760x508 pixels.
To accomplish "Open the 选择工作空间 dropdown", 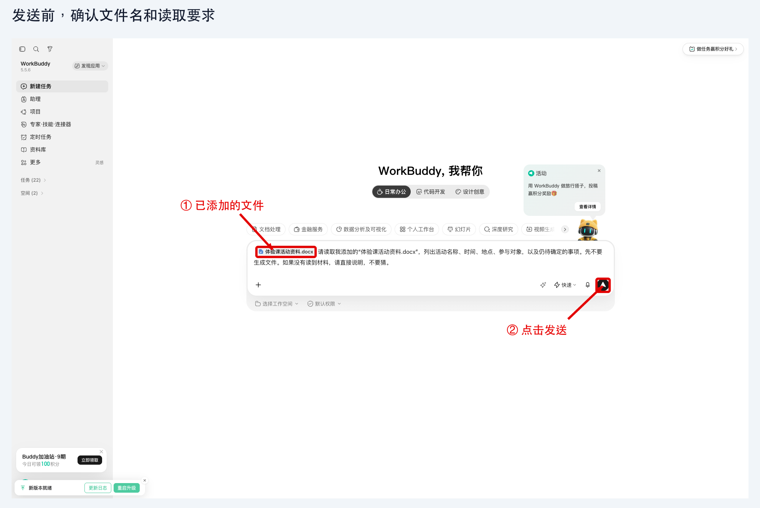I will coord(277,304).
